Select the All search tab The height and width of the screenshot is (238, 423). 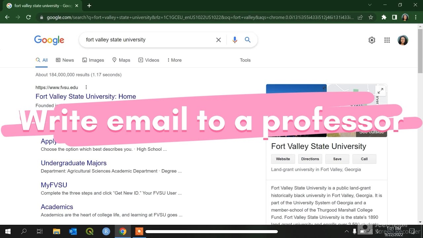(x=42, y=60)
